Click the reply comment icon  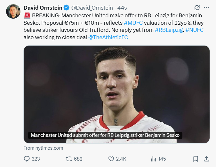pos(27,159)
